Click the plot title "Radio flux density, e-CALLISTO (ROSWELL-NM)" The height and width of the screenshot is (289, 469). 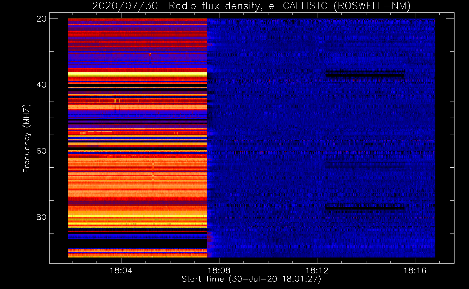(290, 6)
